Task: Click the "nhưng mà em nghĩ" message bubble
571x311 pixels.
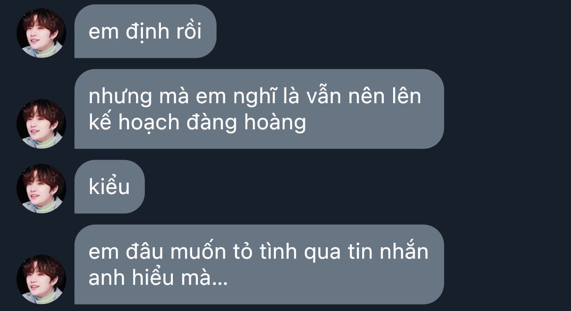Action: point(259,109)
